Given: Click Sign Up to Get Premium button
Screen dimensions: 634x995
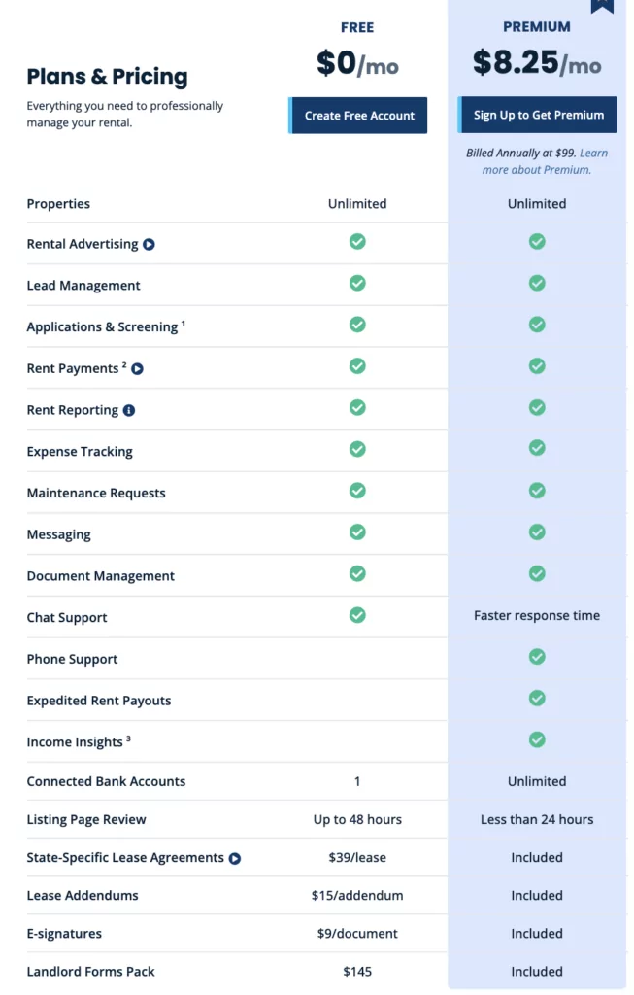Looking at the screenshot, I should pos(538,115).
